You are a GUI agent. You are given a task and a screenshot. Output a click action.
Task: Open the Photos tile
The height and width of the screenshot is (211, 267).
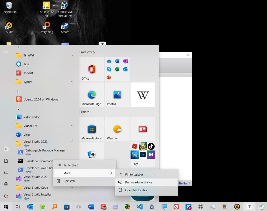(117, 95)
